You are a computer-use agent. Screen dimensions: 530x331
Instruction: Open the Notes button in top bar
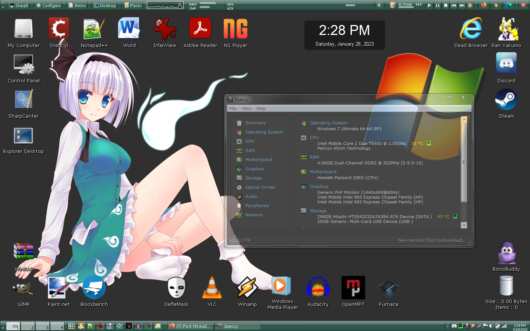[77, 5]
